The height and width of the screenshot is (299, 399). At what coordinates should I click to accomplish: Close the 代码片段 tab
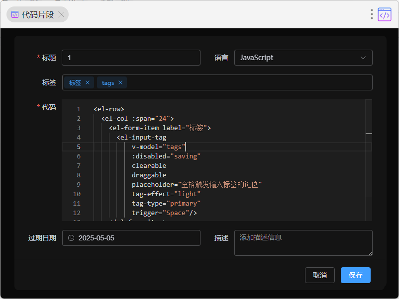pos(61,14)
